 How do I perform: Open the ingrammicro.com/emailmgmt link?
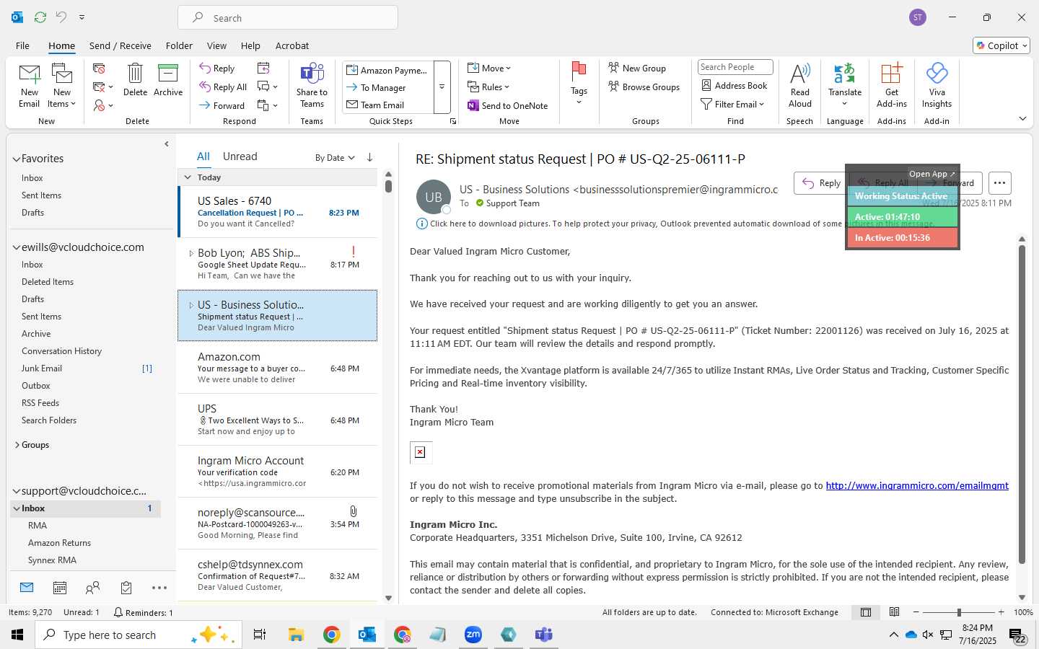pos(917,486)
